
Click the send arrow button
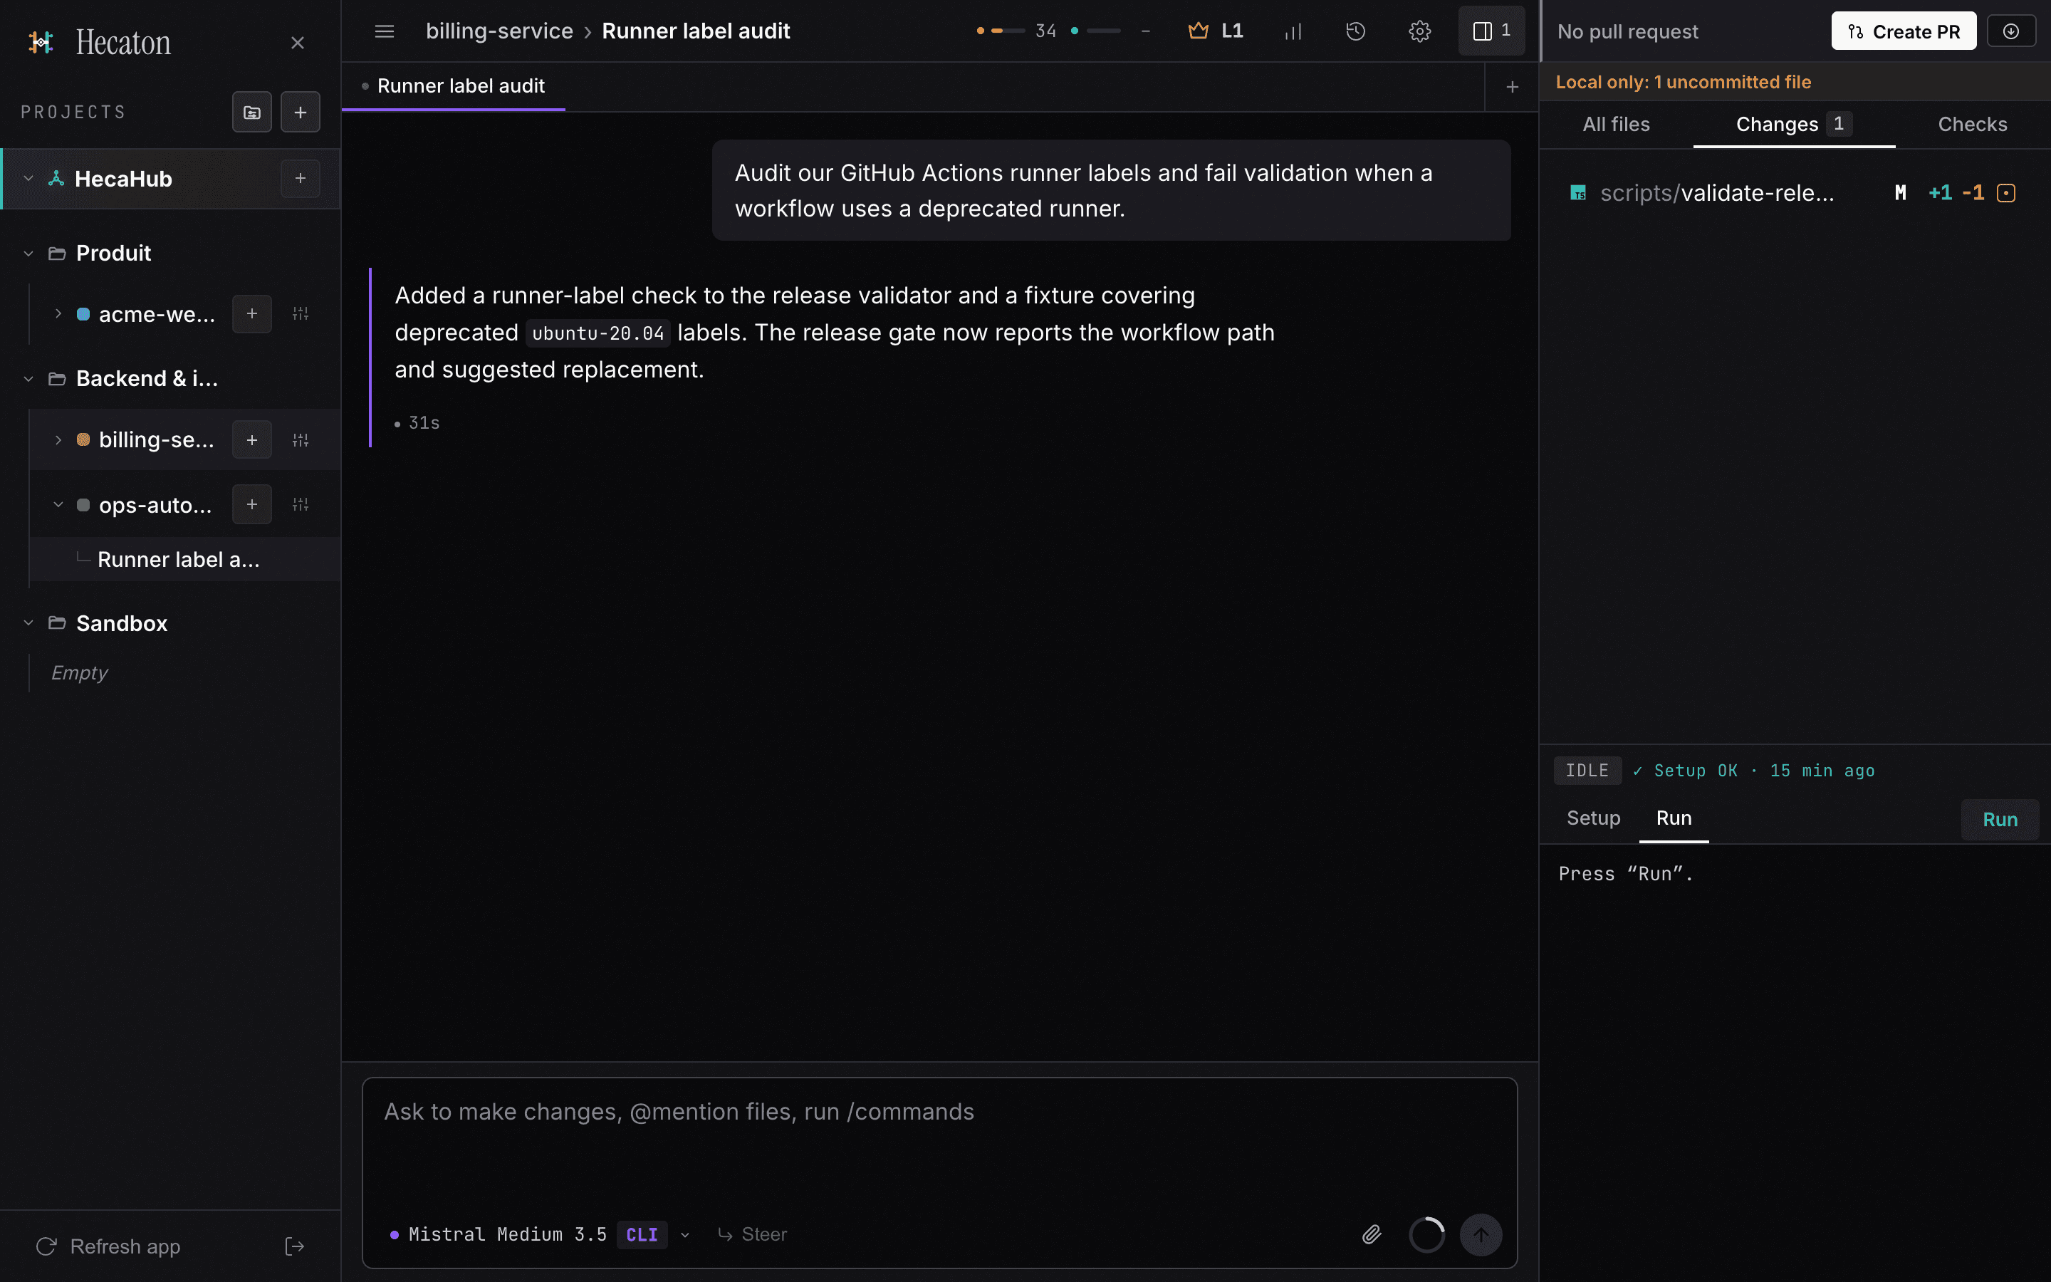[x=1481, y=1234]
